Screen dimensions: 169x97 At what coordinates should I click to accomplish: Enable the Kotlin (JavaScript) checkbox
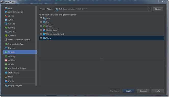coord(41,34)
